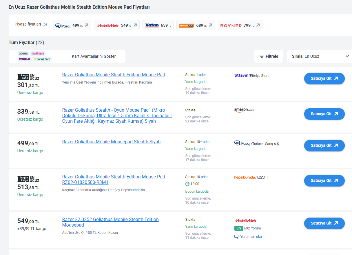Open the Filtrele filter options

click(x=269, y=56)
